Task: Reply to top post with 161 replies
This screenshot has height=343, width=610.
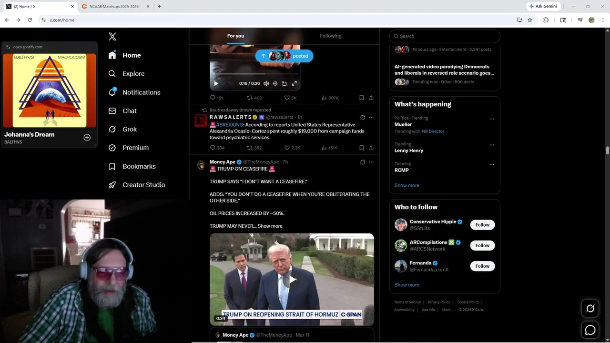Action: [x=216, y=98]
